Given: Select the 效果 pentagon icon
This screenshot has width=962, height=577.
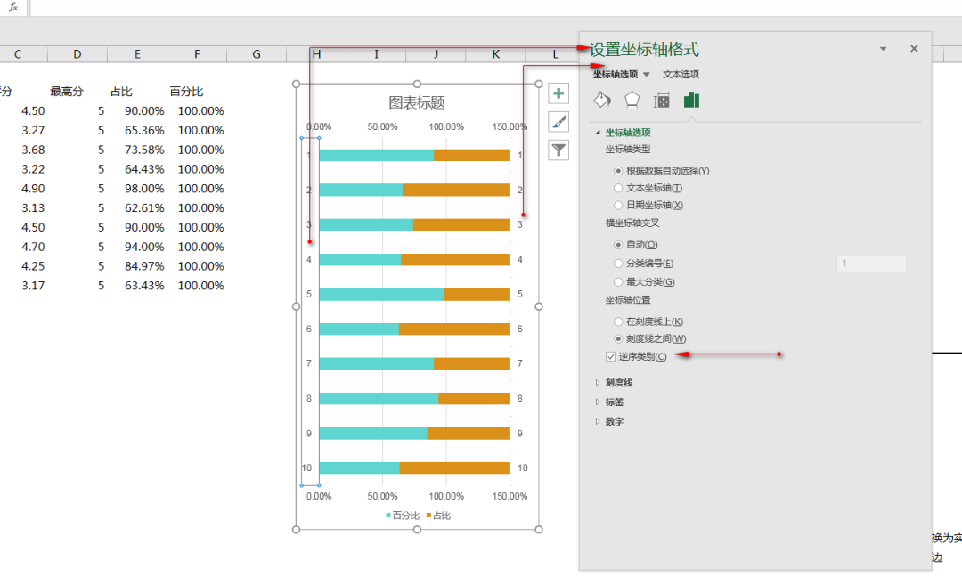Looking at the screenshot, I should [x=631, y=101].
